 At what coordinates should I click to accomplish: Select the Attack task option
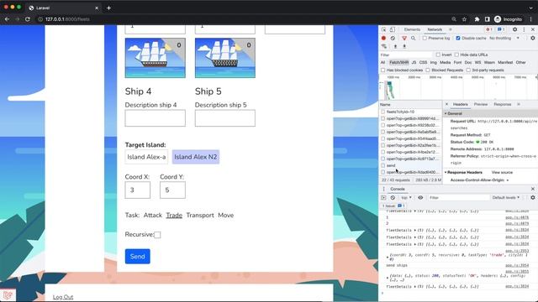[x=153, y=216]
